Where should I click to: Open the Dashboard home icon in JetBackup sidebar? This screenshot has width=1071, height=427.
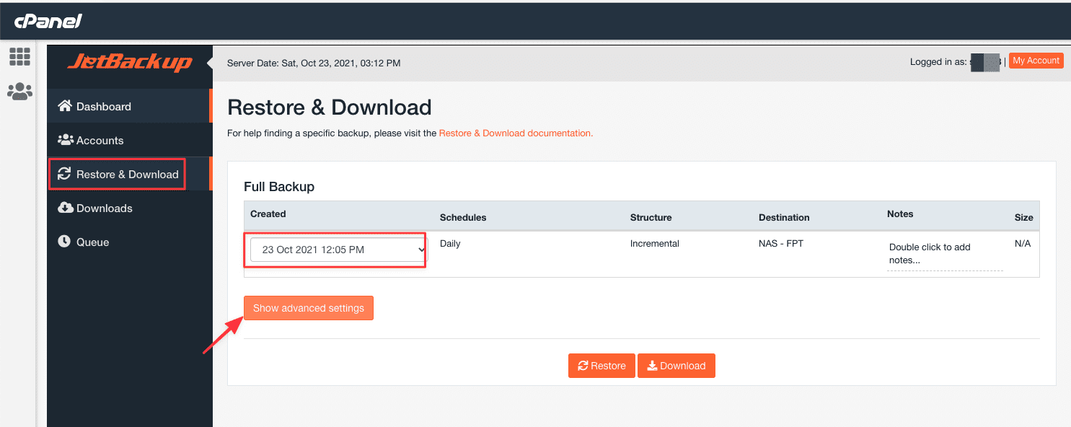tap(65, 105)
